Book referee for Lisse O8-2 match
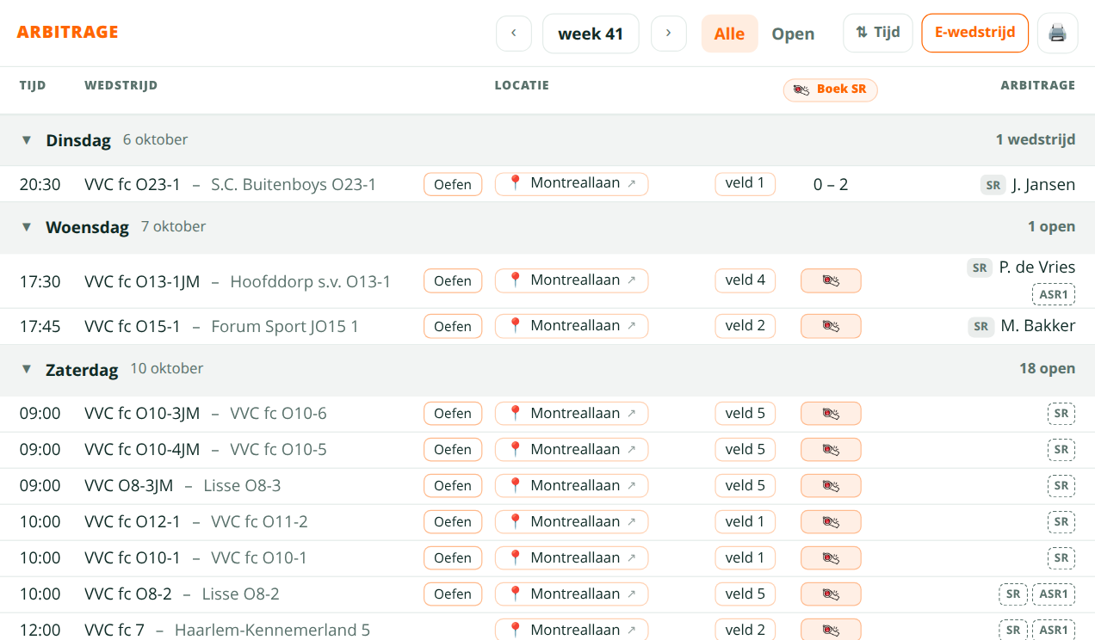Screen dimensions: 1095x640 (831, 594)
